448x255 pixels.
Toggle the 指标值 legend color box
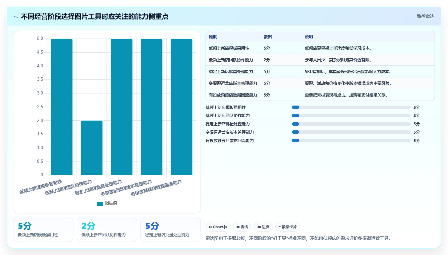pyautogui.click(x=100, y=203)
